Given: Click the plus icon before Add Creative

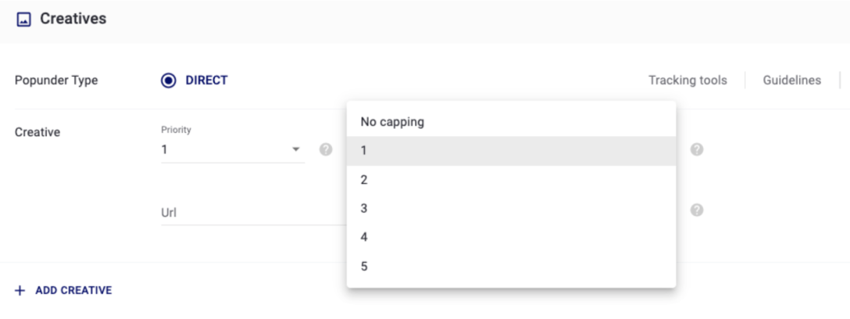Looking at the screenshot, I should (x=20, y=290).
